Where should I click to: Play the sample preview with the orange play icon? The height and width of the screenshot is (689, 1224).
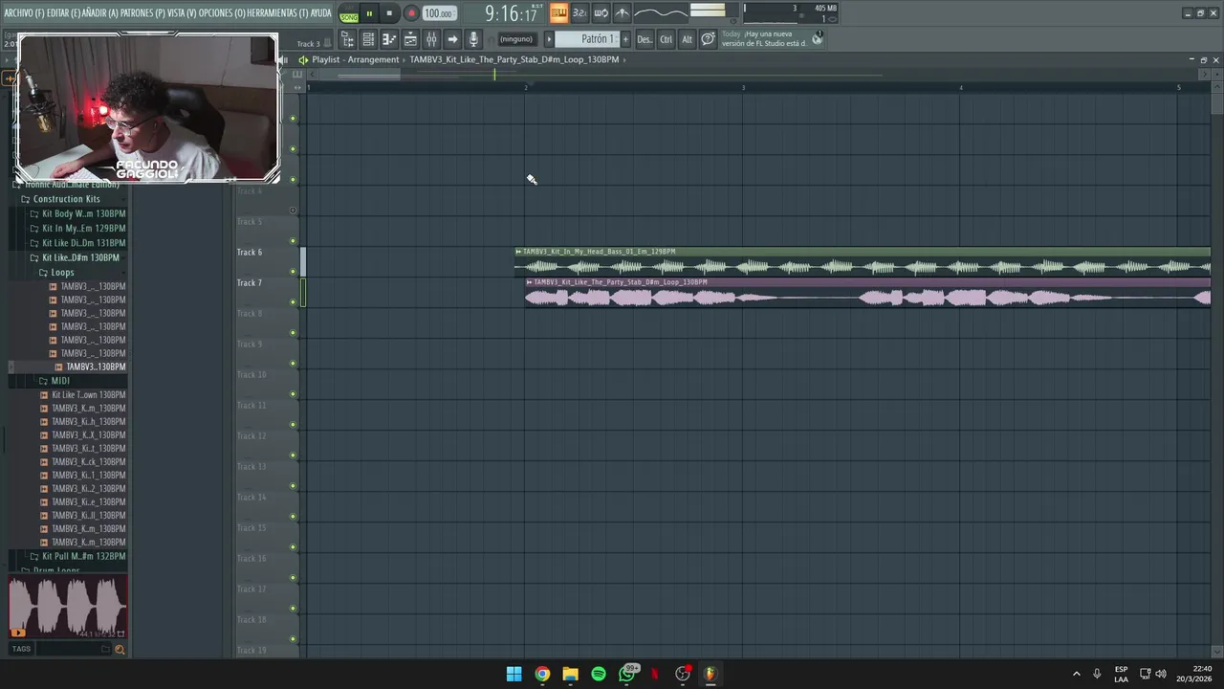(17, 633)
